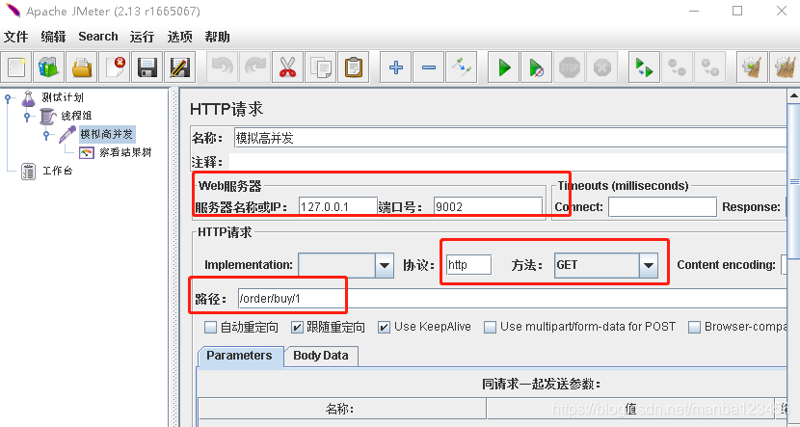Click the Save As pencil-floppy icon
Image resolution: width=800 pixels, height=427 pixels.
(179, 67)
